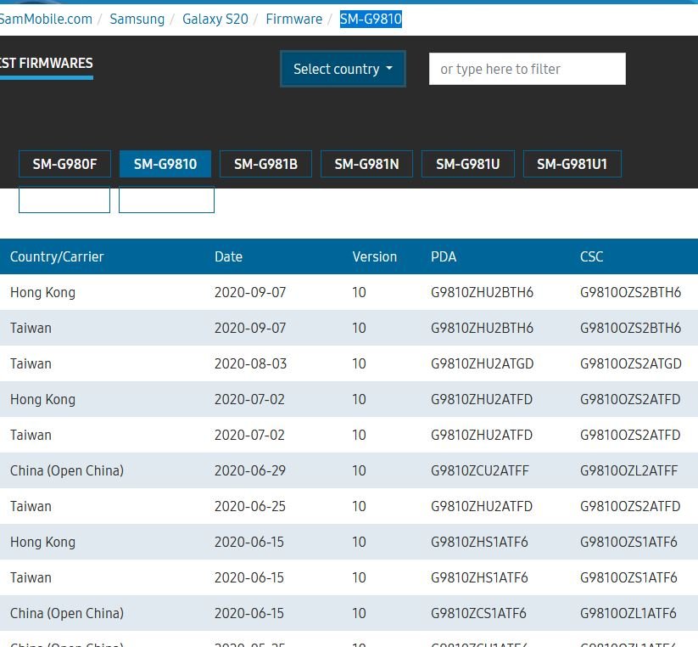Screen dimensions: 698x647
Task: Click the Version column header
Action: tap(374, 256)
